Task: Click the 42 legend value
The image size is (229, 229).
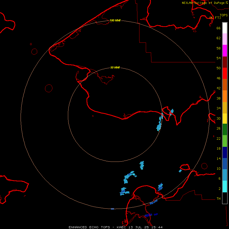Action: [x=219, y=88]
